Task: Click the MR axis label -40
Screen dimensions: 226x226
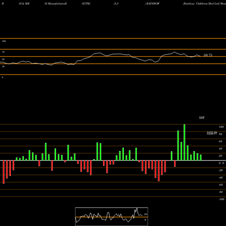Action: (x=221, y=178)
